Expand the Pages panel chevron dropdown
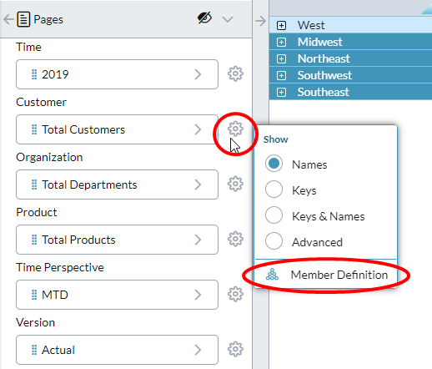Screen dimensions: 432x369 228,19
